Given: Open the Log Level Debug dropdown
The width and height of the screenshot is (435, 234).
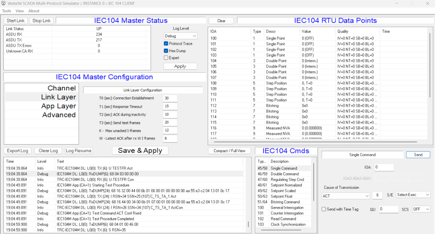Looking at the screenshot, I should click(180, 36).
